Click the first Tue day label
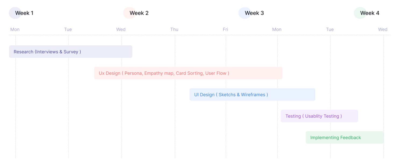This screenshot has height=162, width=409. tap(68, 29)
